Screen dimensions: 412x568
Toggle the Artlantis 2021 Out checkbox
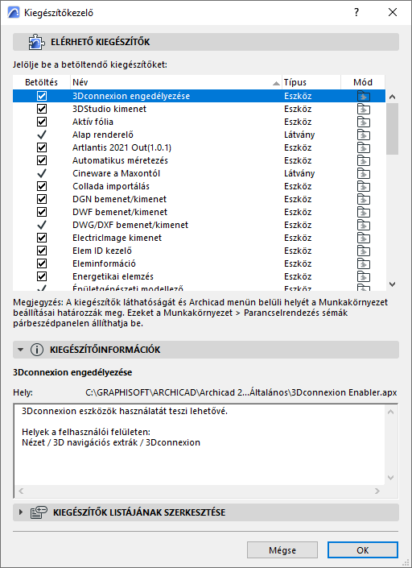[x=42, y=147]
